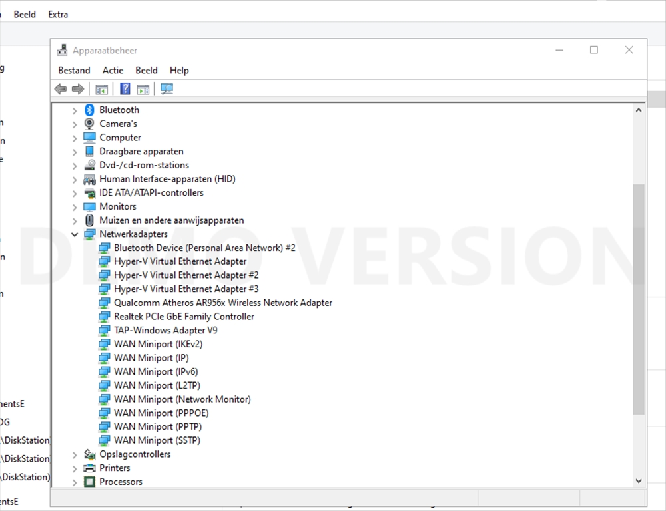The image size is (666, 511).
Task: Click the Printers category icon
Action: (89, 468)
